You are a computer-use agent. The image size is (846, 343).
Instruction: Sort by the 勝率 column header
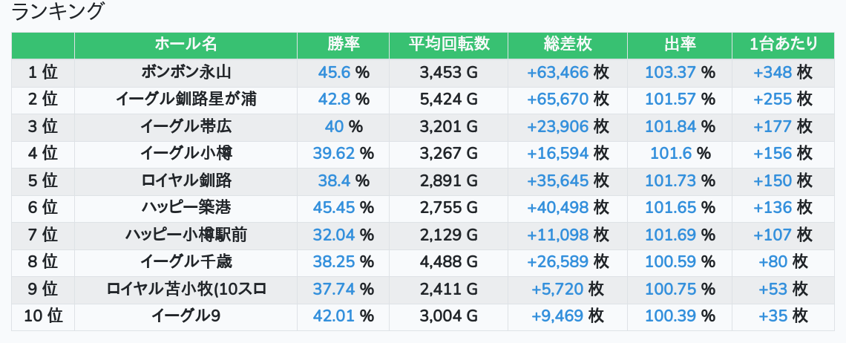(x=343, y=45)
